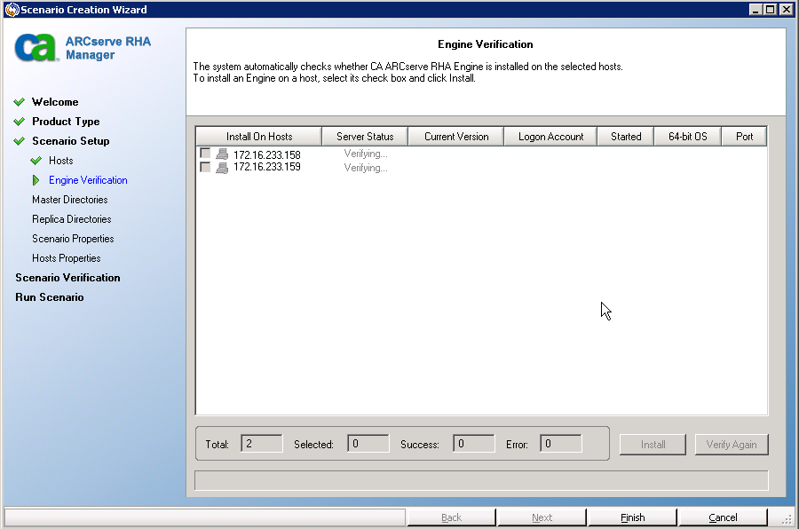
Task: Select the Master Directories step
Action: pos(72,199)
